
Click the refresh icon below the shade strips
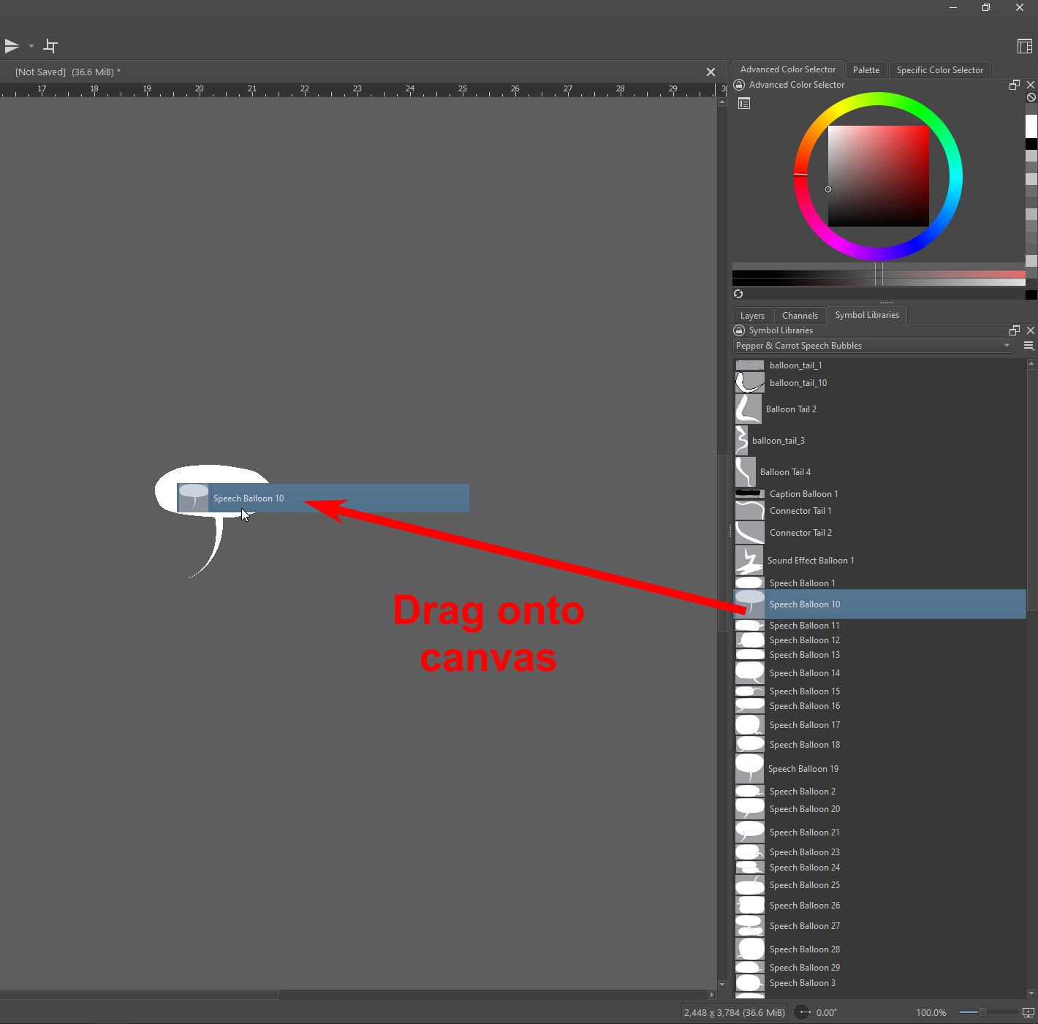(x=738, y=294)
